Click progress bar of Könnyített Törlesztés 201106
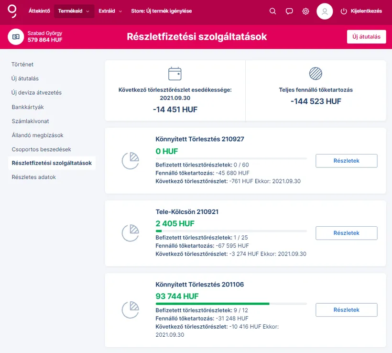This screenshot has width=392, height=353. pyautogui.click(x=231, y=304)
